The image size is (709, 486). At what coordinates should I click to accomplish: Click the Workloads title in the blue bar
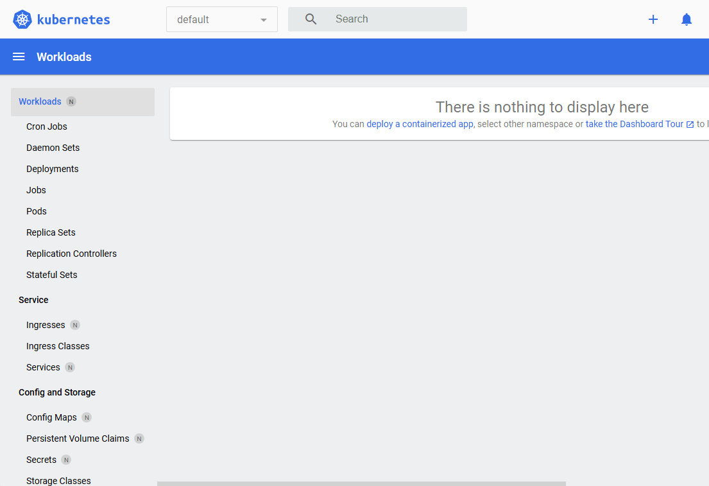tap(64, 57)
